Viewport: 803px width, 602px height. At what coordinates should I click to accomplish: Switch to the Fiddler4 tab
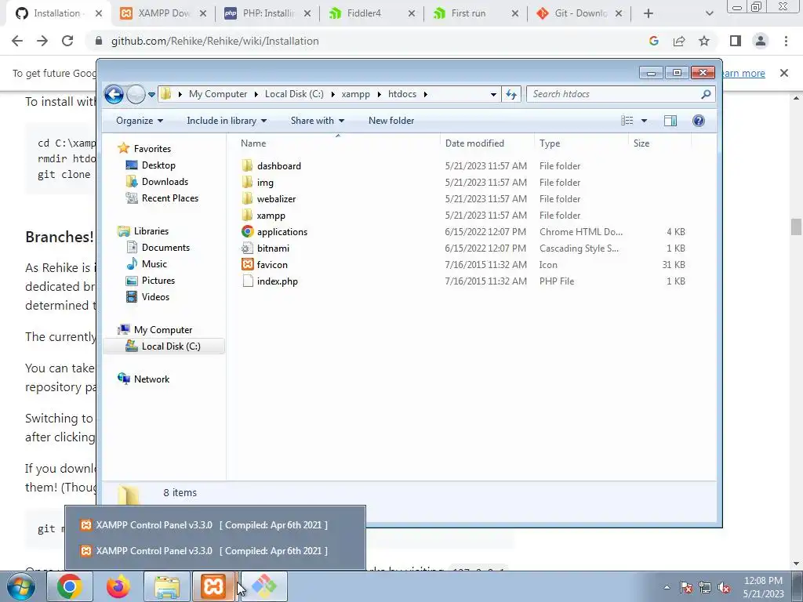[x=372, y=14]
